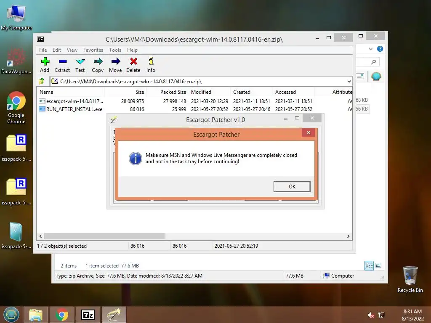Click OK in the Escargot Patcher dialog

pyautogui.click(x=292, y=186)
